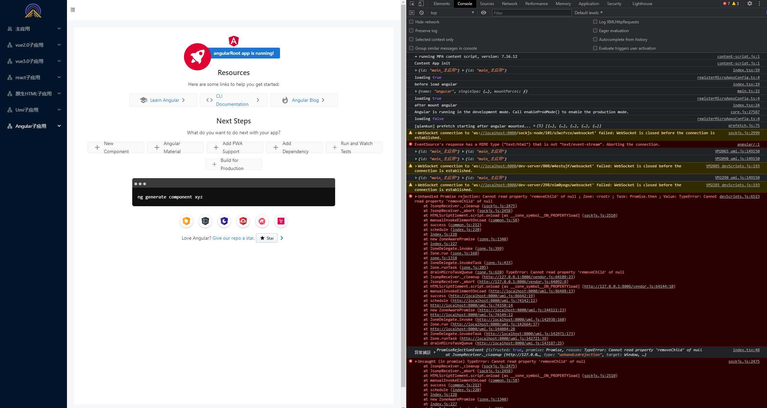Click the red rocket icon

pos(197,57)
